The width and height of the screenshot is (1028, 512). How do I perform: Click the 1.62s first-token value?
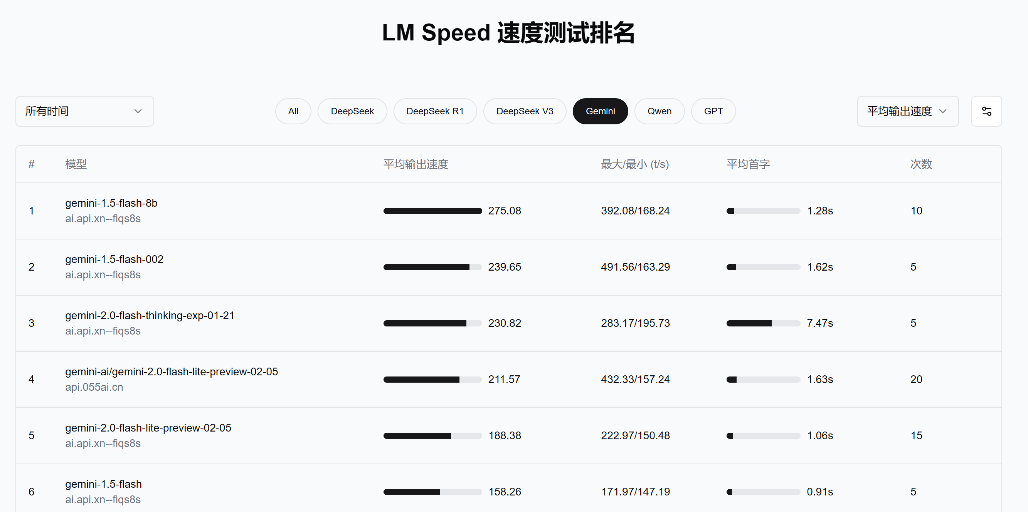tap(820, 267)
